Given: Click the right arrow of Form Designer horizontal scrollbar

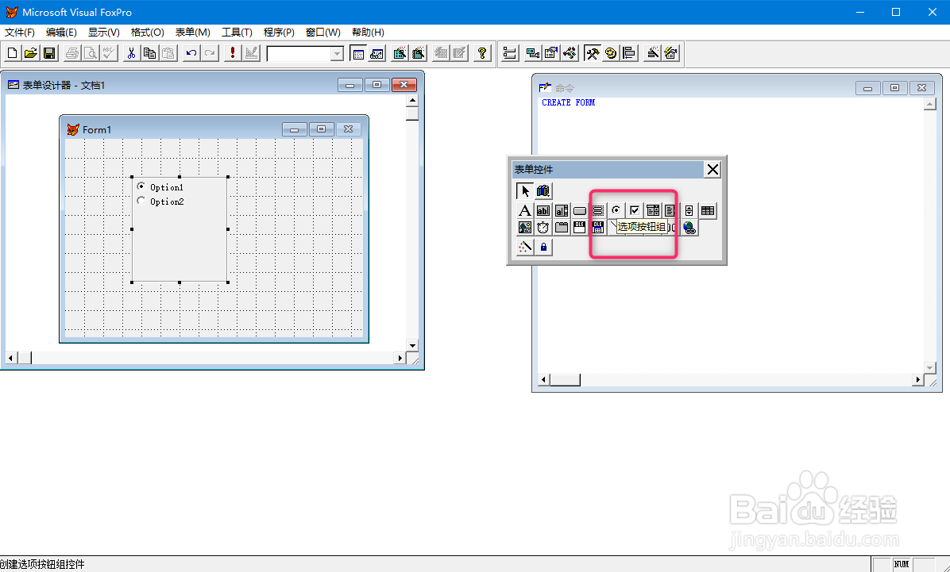Looking at the screenshot, I should click(x=400, y=358).
